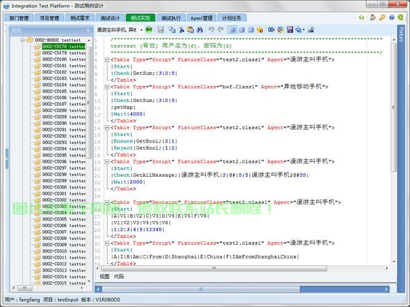Click the scissors cut icon
Screen dimensions: 410x307
coord(181,29)
